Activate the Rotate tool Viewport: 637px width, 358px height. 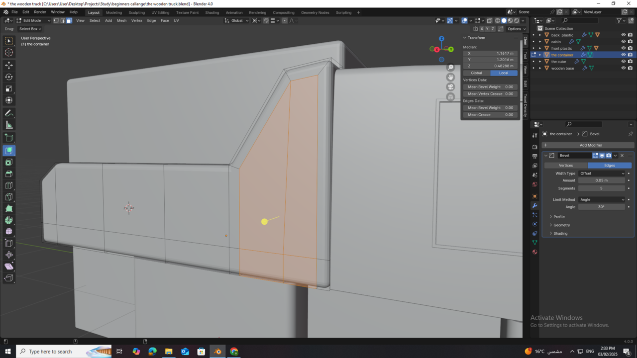click(9, 77)
